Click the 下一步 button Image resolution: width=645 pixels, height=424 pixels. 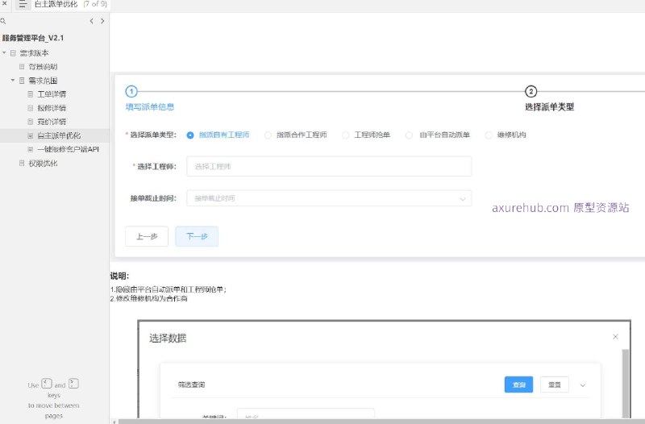[197, 236]
